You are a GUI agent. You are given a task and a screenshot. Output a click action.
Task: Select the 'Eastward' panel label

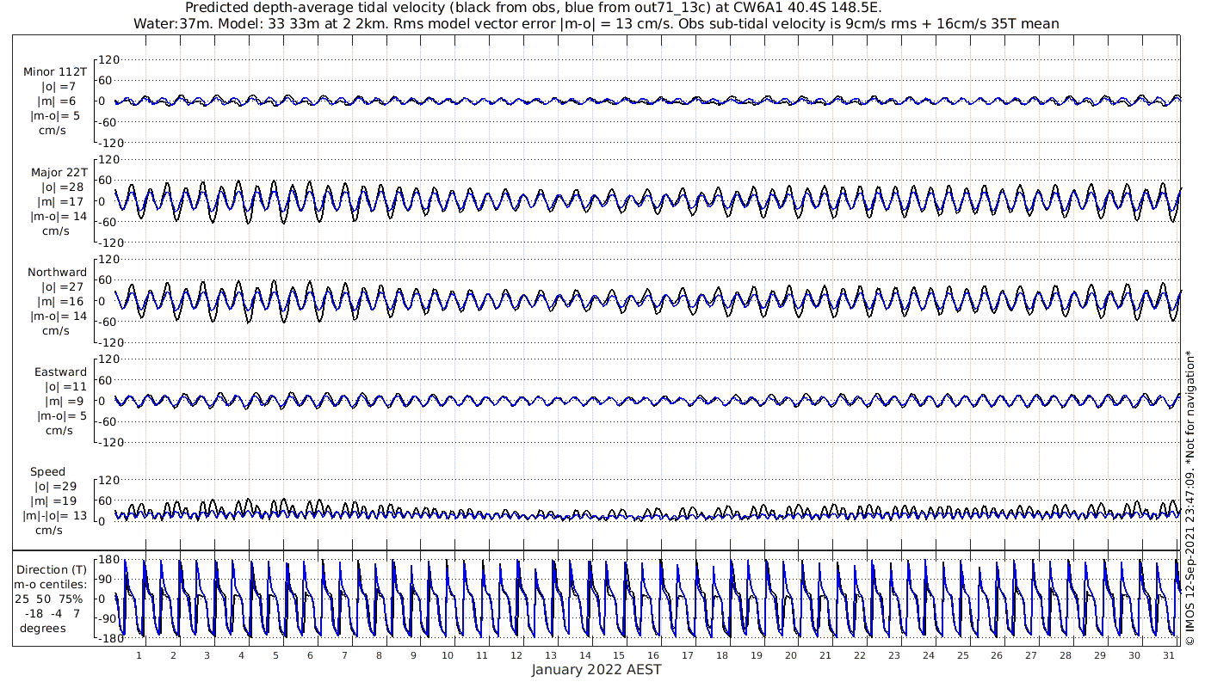pyautogui.click(x=61, y=372)
